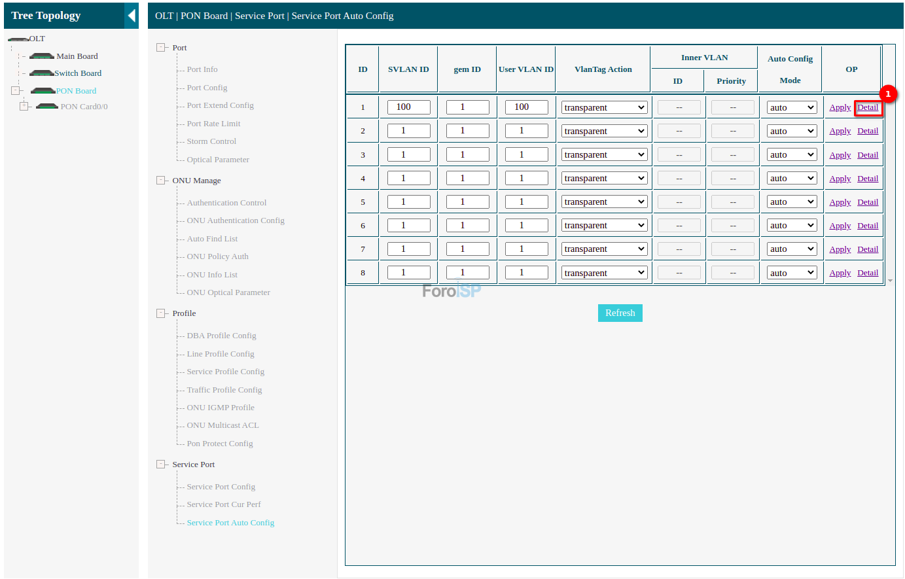Open VlanTag Action dropdown in row 8

(604, 273)
